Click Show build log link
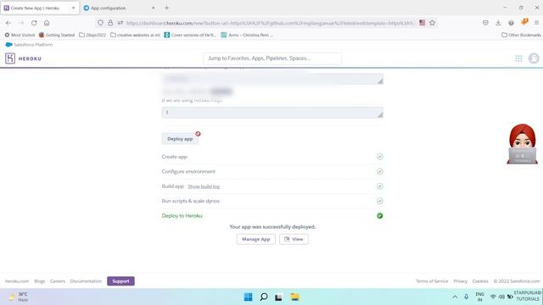Viewport: 543px width, 305px height. point(204,186)
